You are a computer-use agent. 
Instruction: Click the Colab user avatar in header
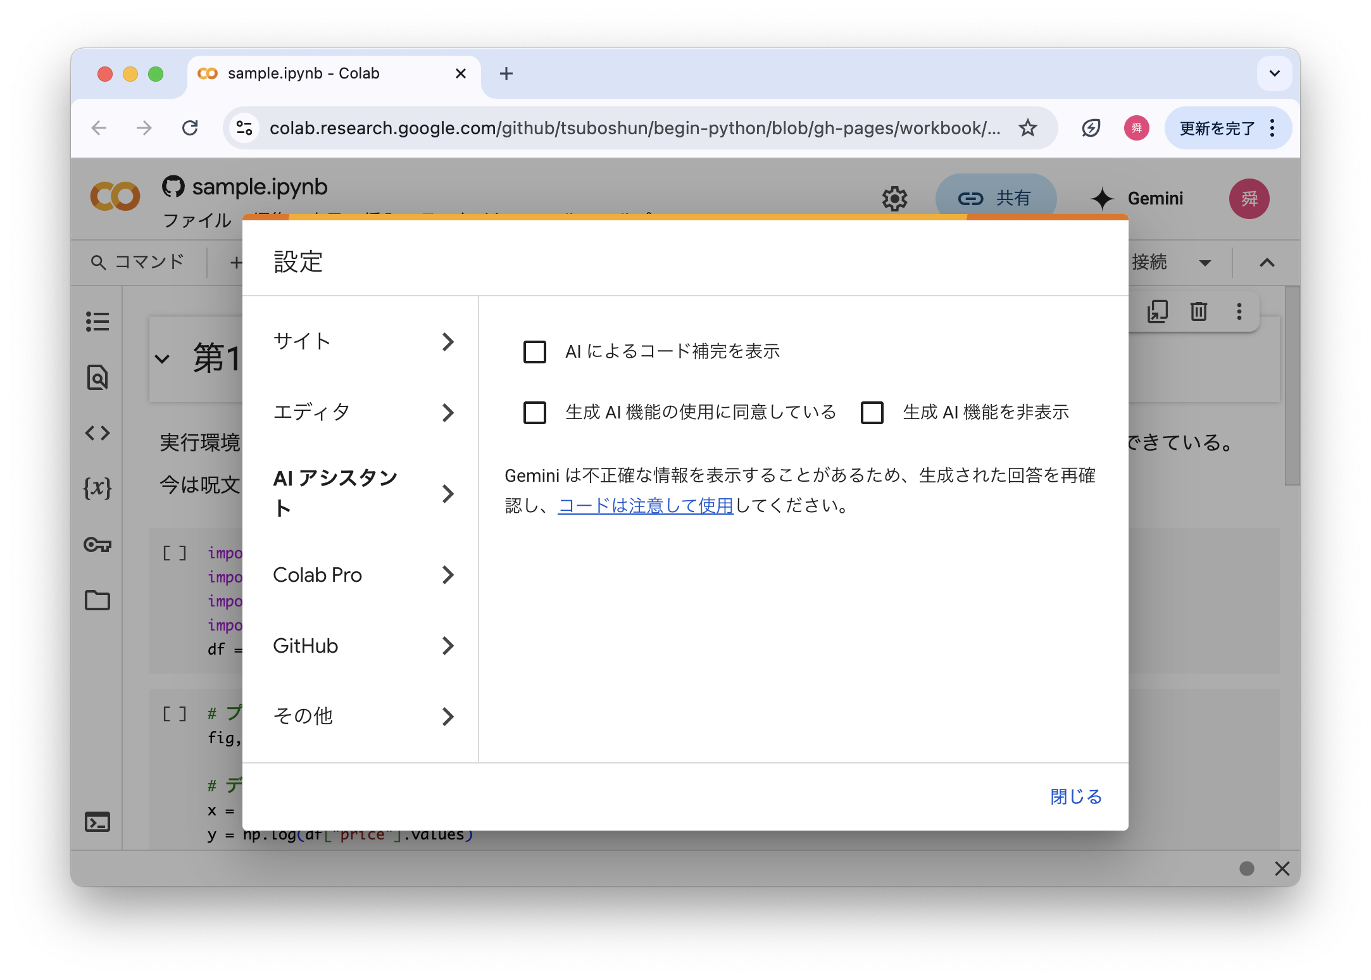tap(1249, 199)
